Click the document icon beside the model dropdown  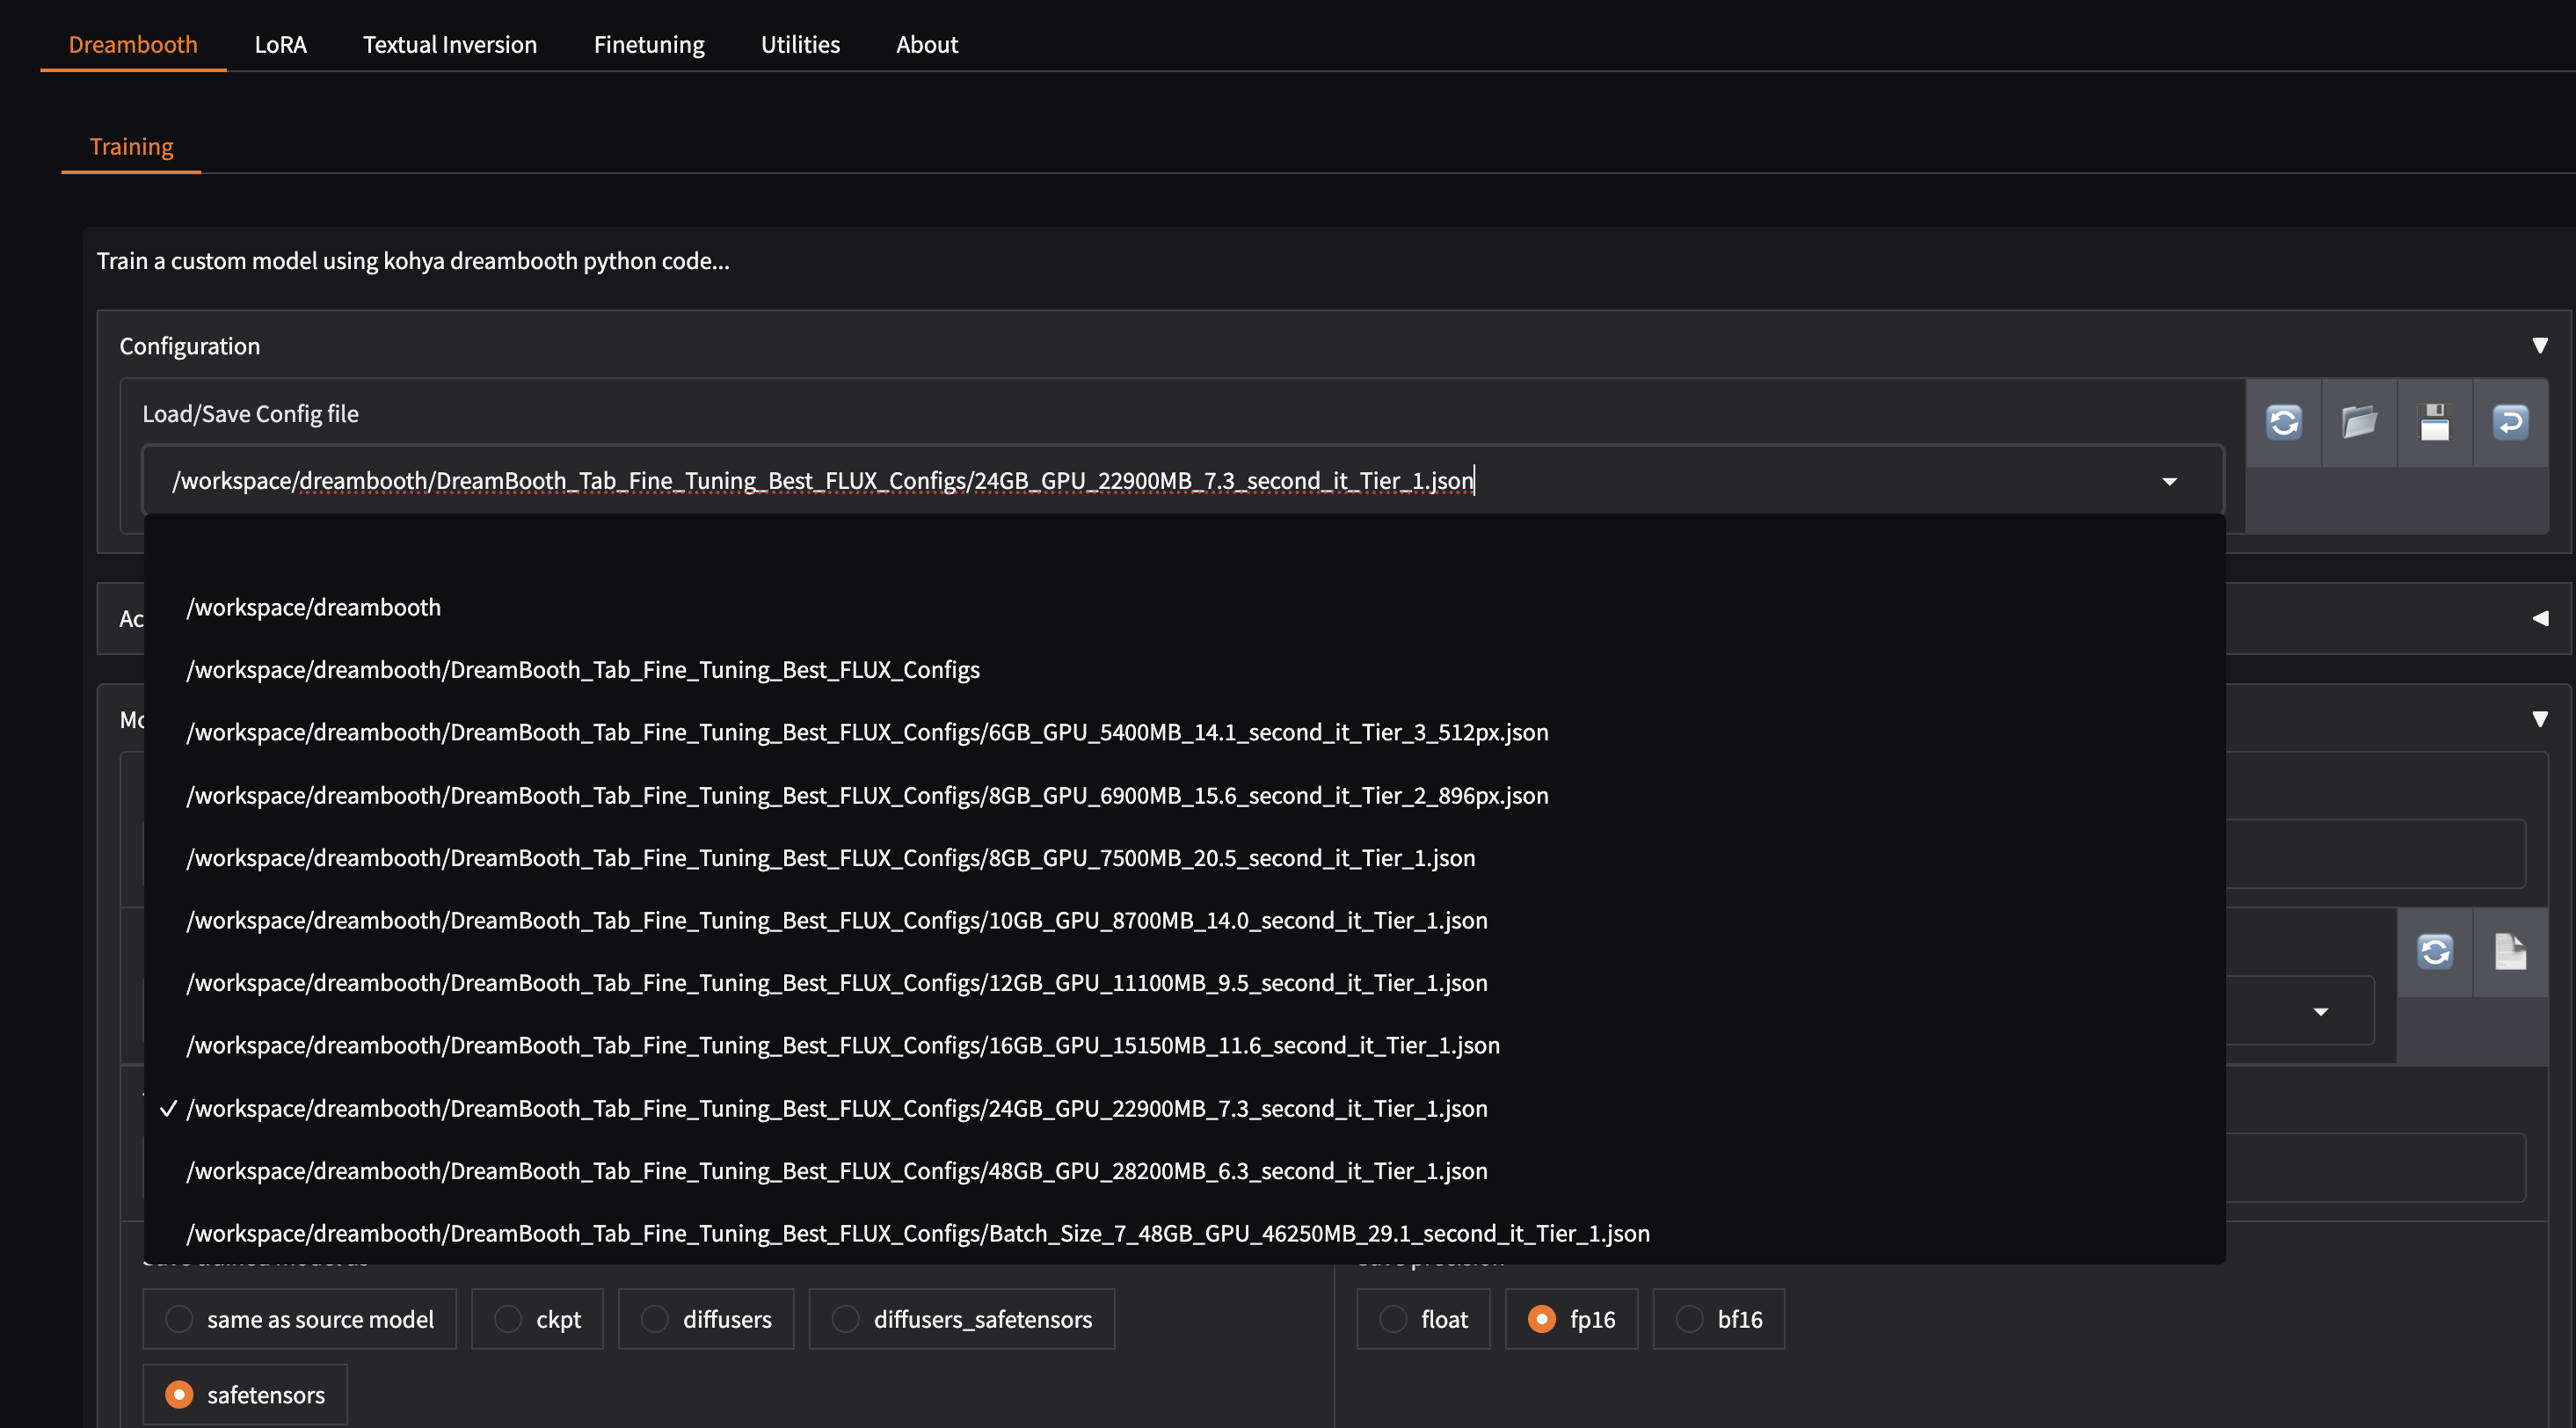2511,951
